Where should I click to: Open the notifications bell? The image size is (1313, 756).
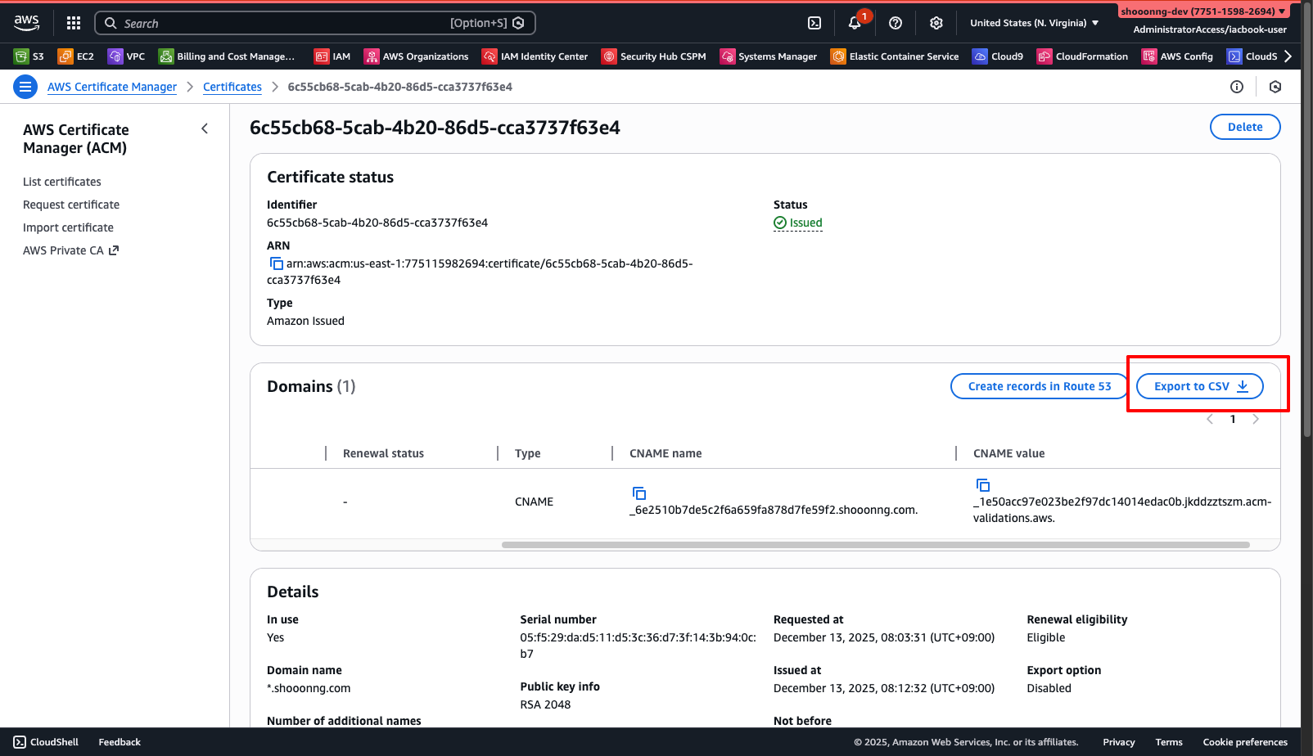[855, 23]
